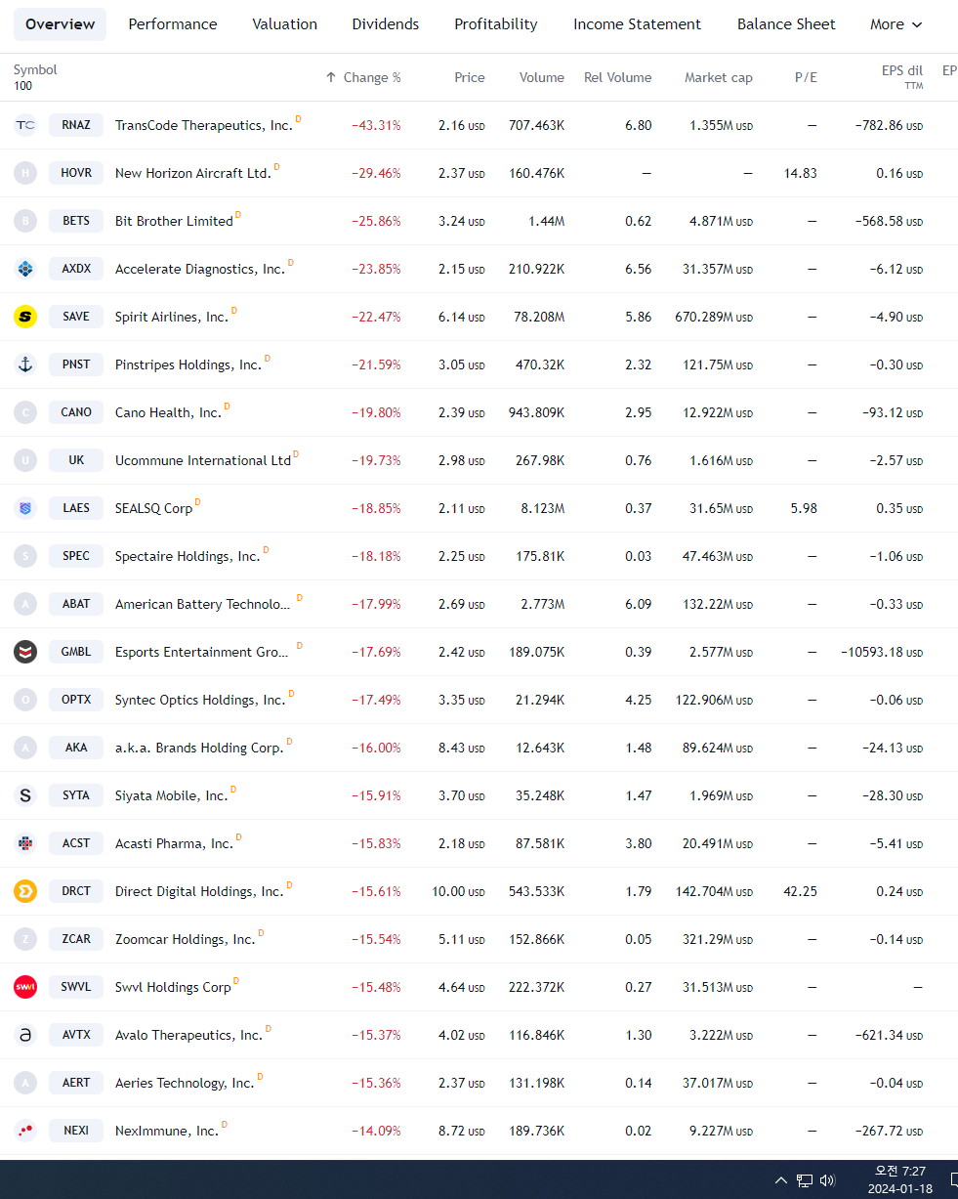Open the taskbar network icon

coord(805,1180)
